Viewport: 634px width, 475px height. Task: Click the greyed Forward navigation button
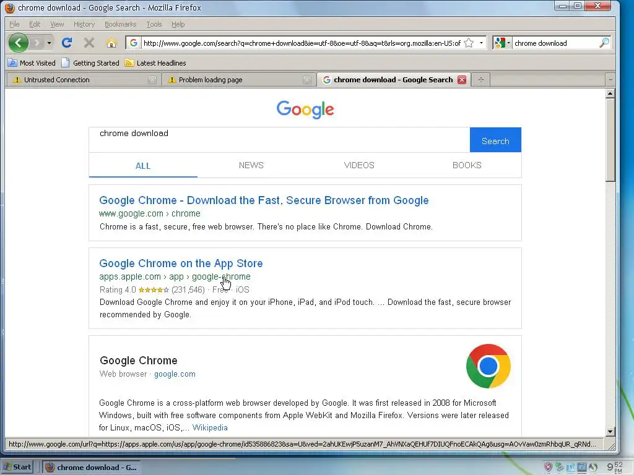click(37, 43)
